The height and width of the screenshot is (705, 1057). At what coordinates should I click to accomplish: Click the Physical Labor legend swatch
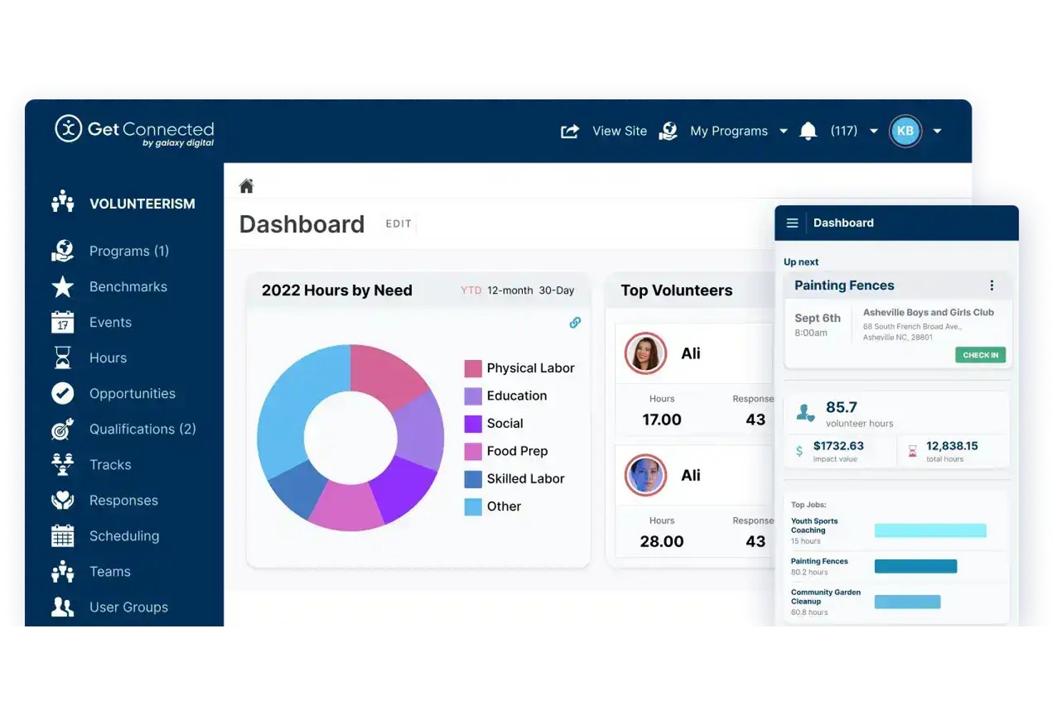point(473,369)
